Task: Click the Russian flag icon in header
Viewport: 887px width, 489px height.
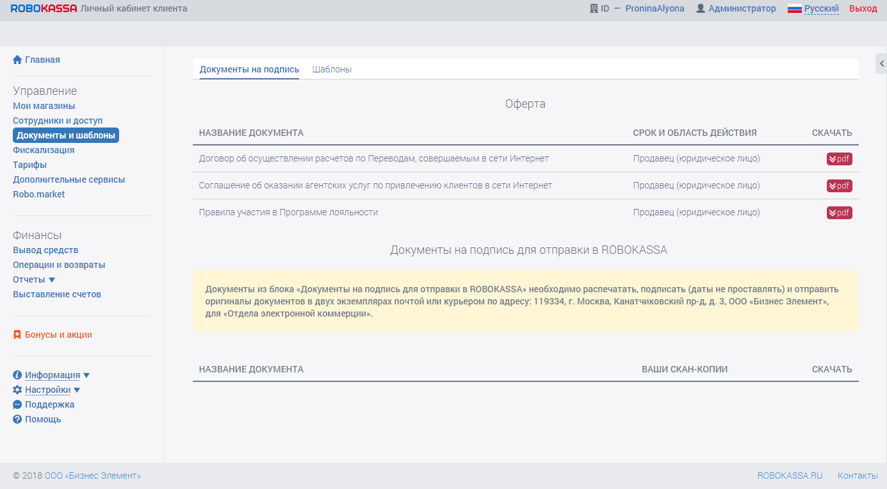Action: (795, 9)
